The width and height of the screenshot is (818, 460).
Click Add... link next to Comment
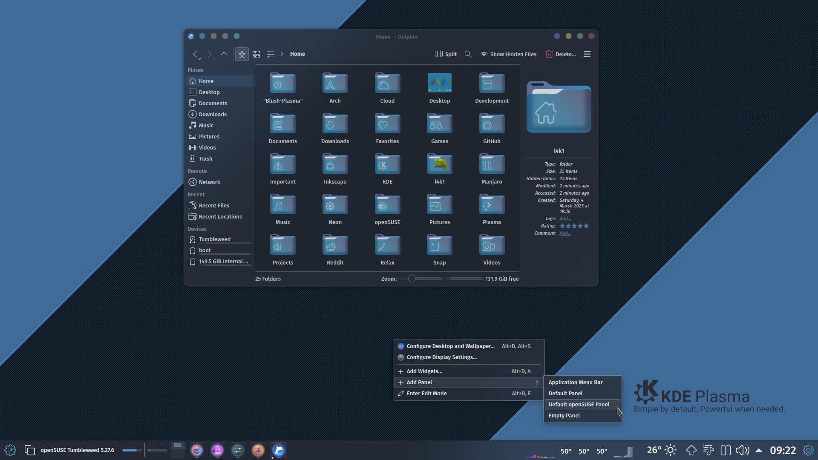pyautogui.click(x=565, y=233)
